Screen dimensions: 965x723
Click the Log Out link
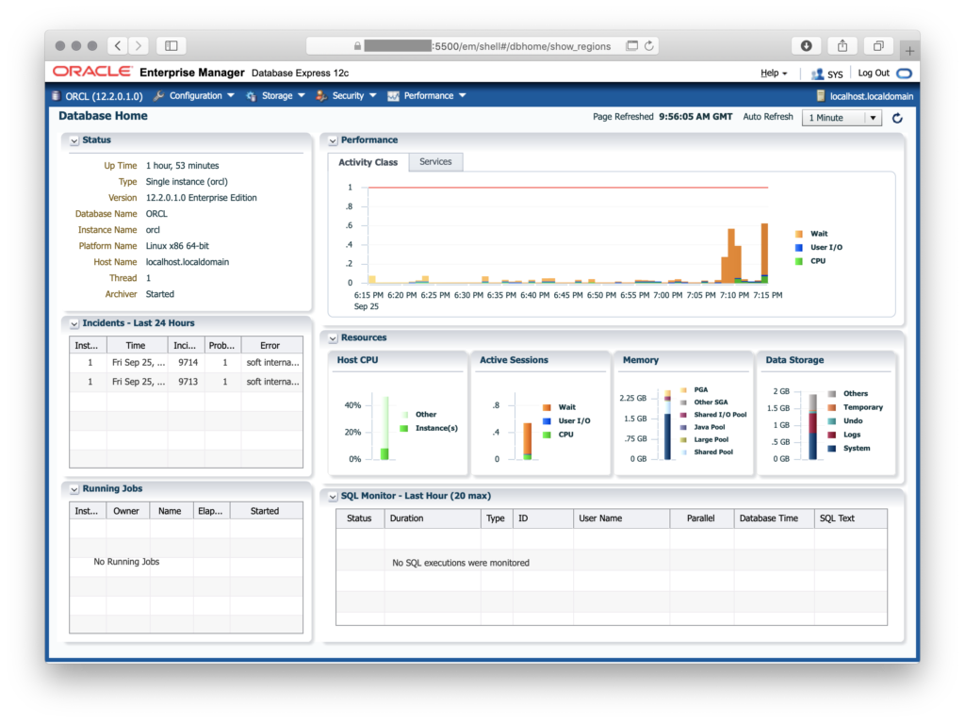pos(874,73)
